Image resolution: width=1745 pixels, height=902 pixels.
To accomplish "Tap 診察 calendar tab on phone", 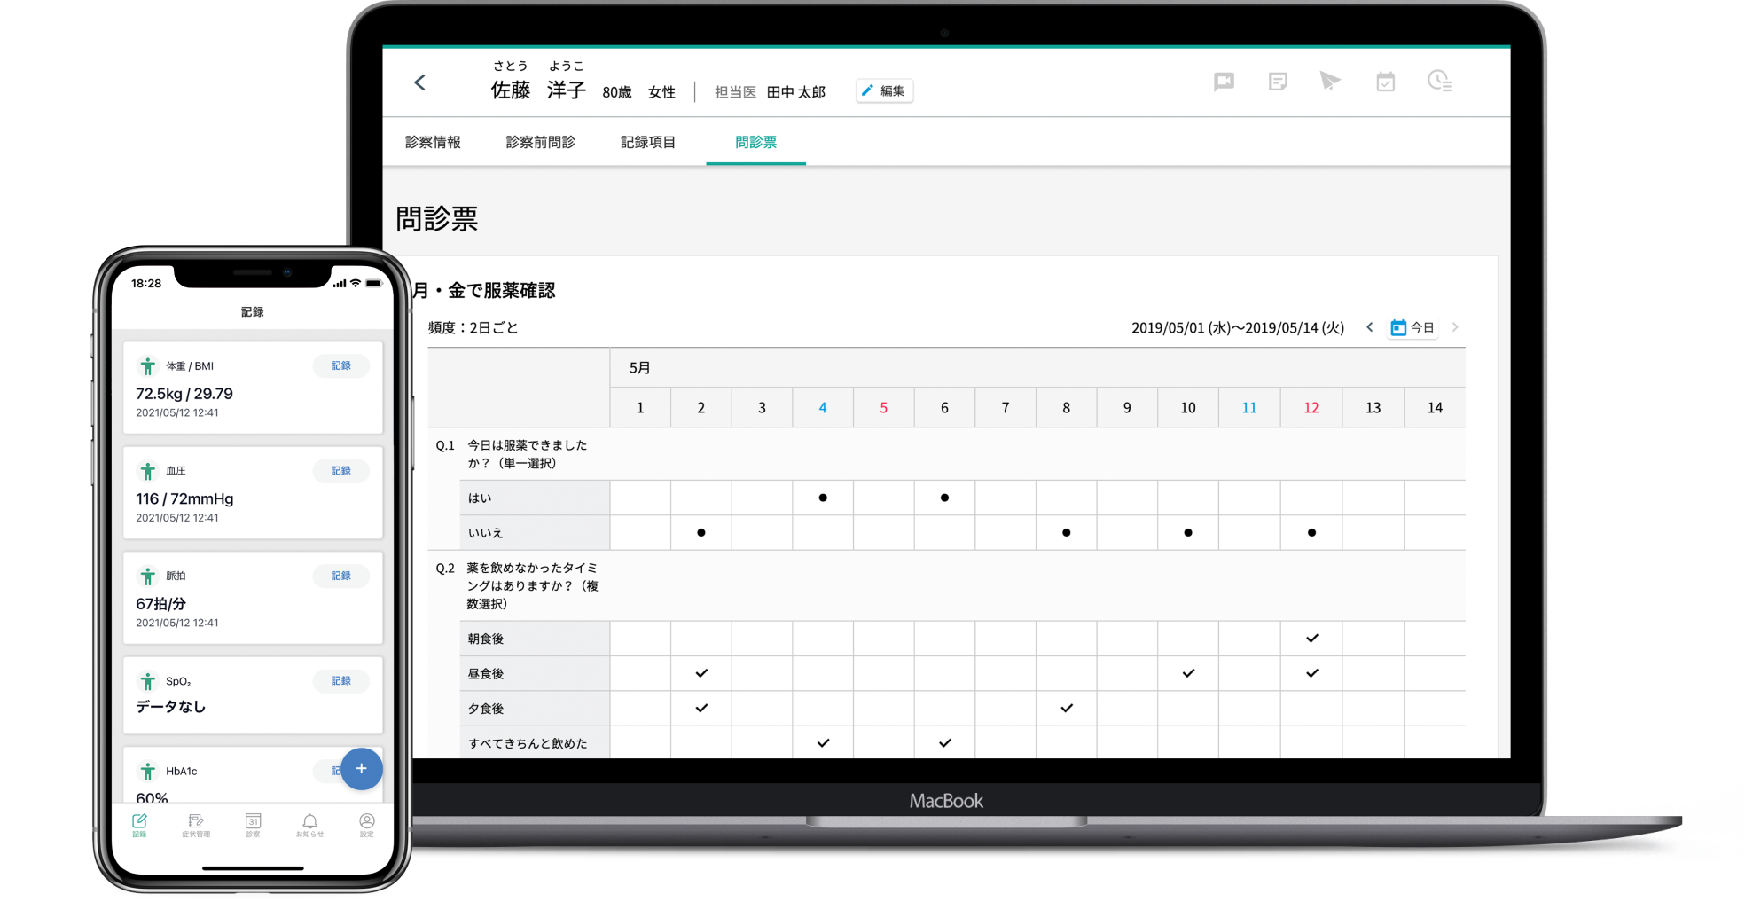I will (x=253, y=825).
